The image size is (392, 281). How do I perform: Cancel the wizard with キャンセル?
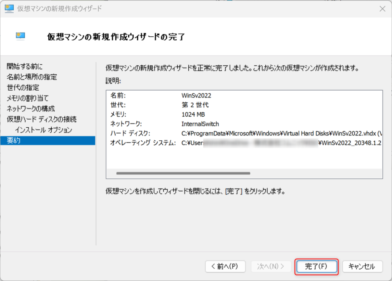click(361, 266)
